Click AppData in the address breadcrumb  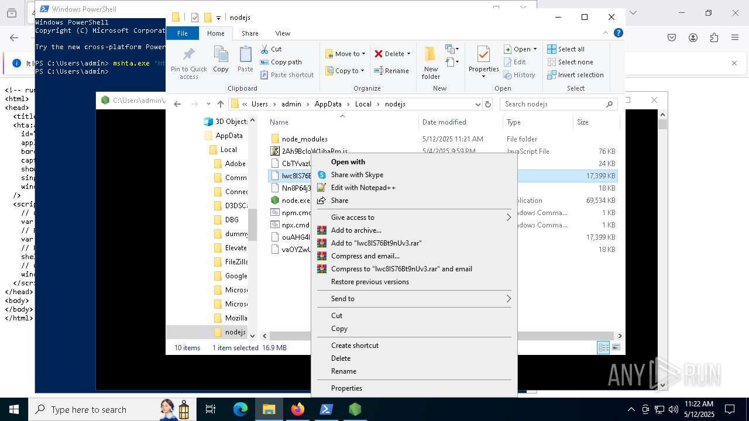click(x=328, y=104)
